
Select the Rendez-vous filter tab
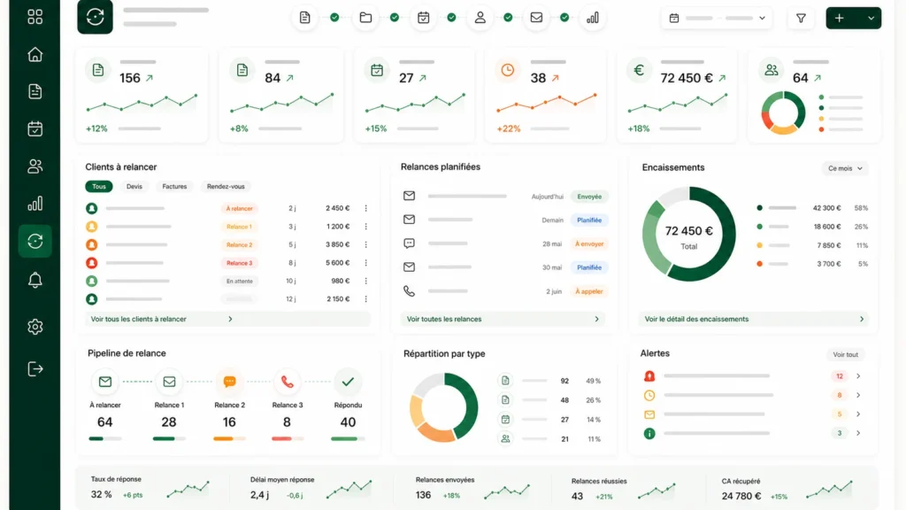226,186
